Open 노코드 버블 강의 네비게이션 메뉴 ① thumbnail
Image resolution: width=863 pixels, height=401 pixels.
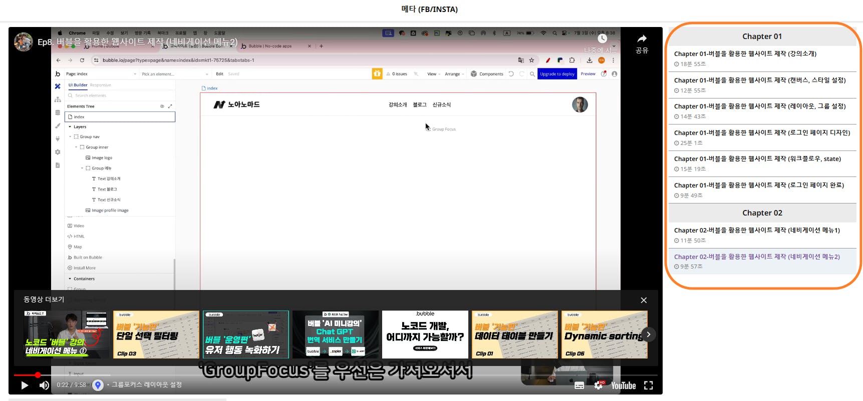coord(66,334)
